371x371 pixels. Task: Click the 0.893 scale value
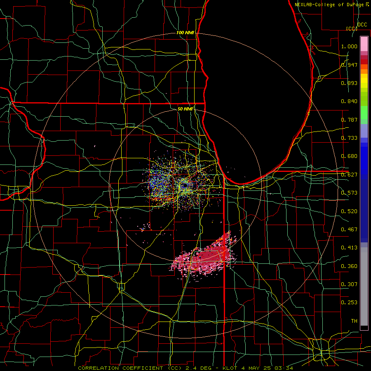click(349, 83)
